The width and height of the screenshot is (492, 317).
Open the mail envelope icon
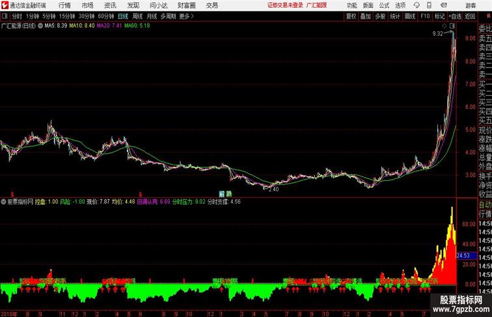tap(444, 5)
